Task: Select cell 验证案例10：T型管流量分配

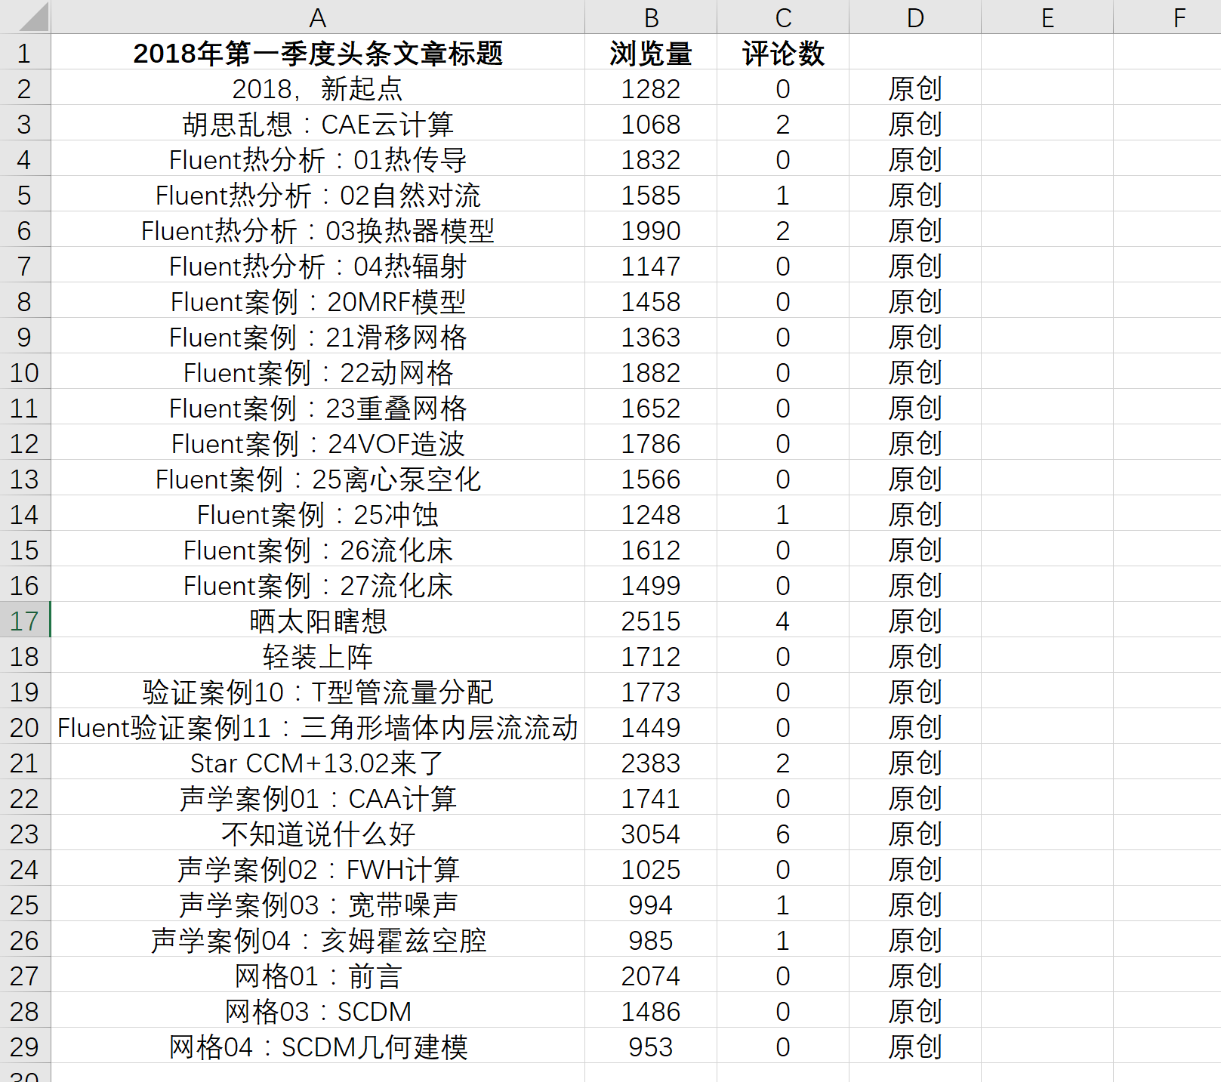Action: coord(318,691)
